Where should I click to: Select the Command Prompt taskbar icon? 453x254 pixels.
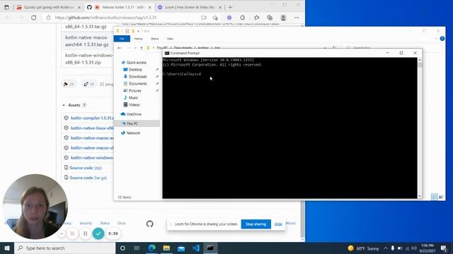(x=210, y=248)
